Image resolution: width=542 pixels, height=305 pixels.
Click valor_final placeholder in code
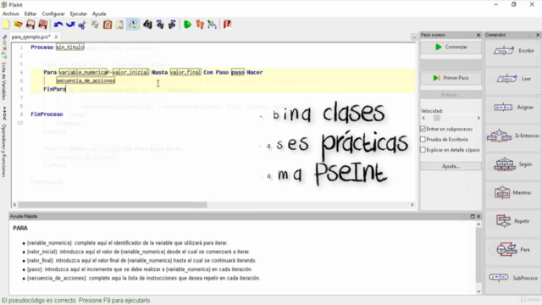coord(185,72)
